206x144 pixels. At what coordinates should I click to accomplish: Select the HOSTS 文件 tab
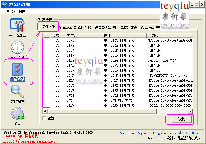(128, 27)
